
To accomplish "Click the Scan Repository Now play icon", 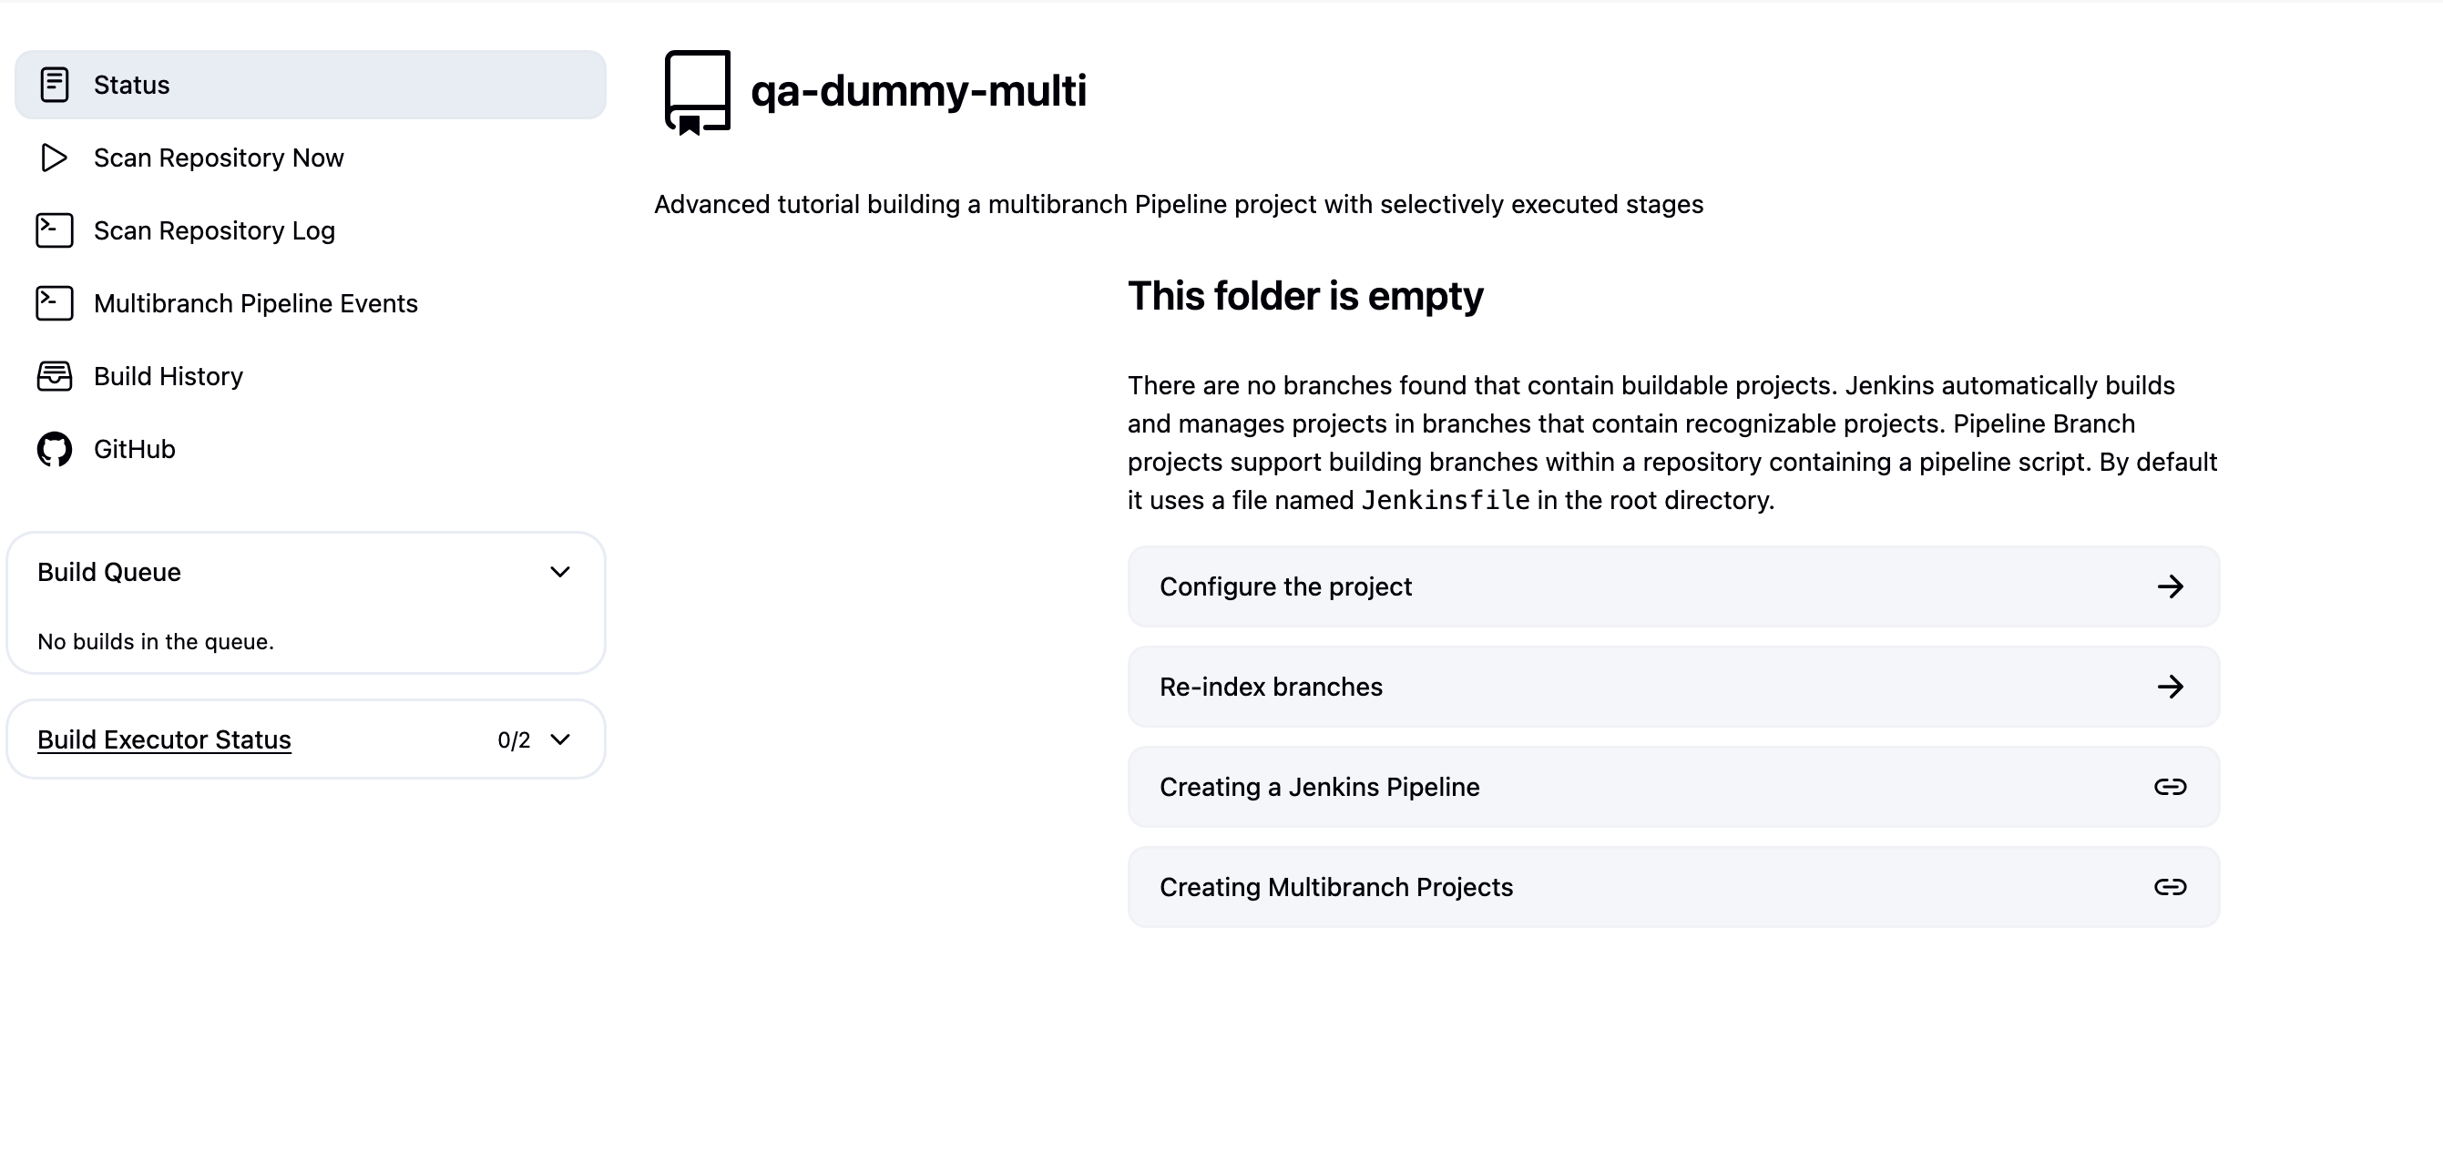I will pos(54,158).
